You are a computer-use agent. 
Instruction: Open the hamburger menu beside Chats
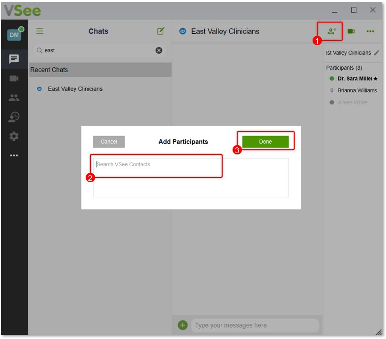click(40, 31)
